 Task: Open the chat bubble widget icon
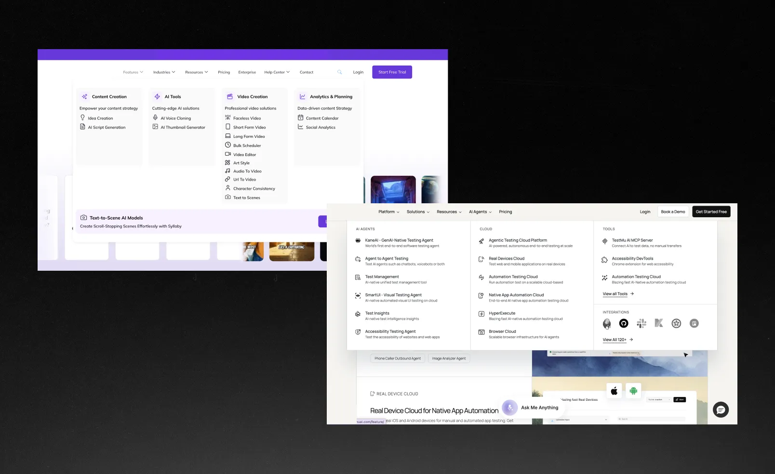click(721, 410)
